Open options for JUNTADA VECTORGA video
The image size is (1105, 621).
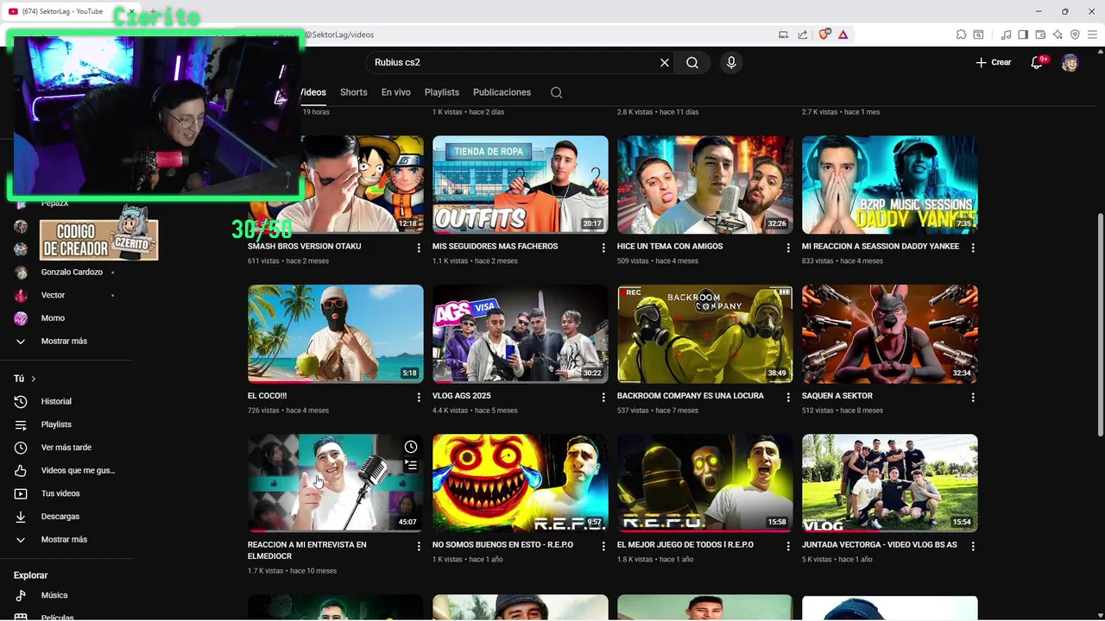[x=973, y=546]
